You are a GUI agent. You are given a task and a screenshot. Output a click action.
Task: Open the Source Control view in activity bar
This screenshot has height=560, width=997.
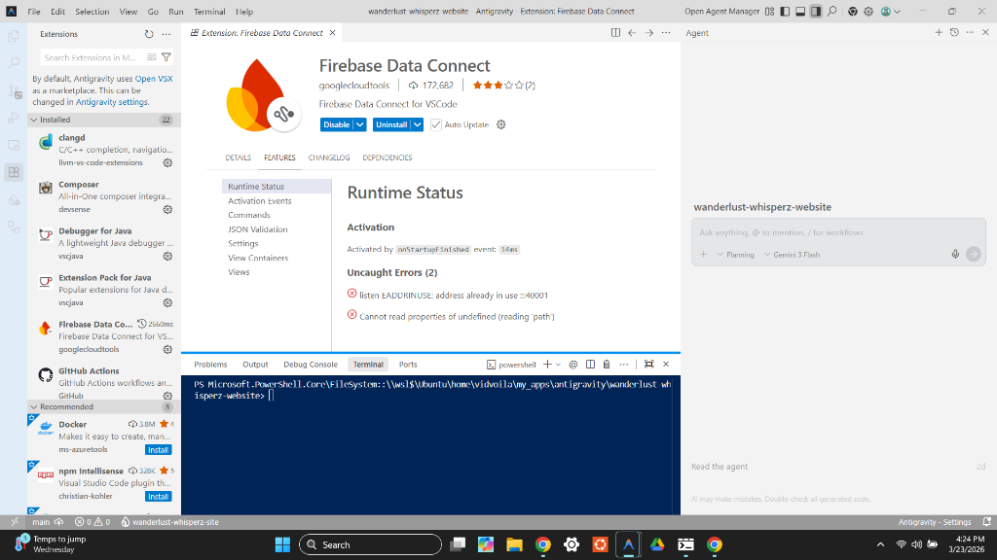point(14,91)
